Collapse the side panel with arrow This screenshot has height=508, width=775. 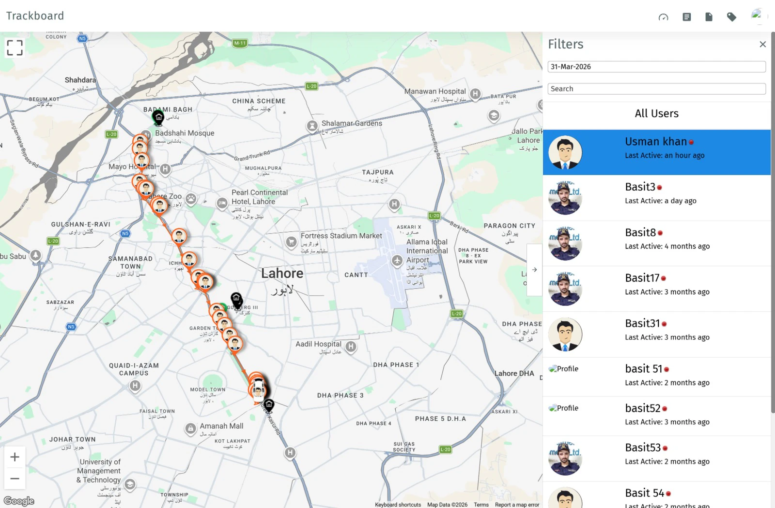pos(534,270)
